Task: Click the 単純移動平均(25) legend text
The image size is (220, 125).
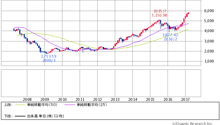Action: [x=92, y=105]
